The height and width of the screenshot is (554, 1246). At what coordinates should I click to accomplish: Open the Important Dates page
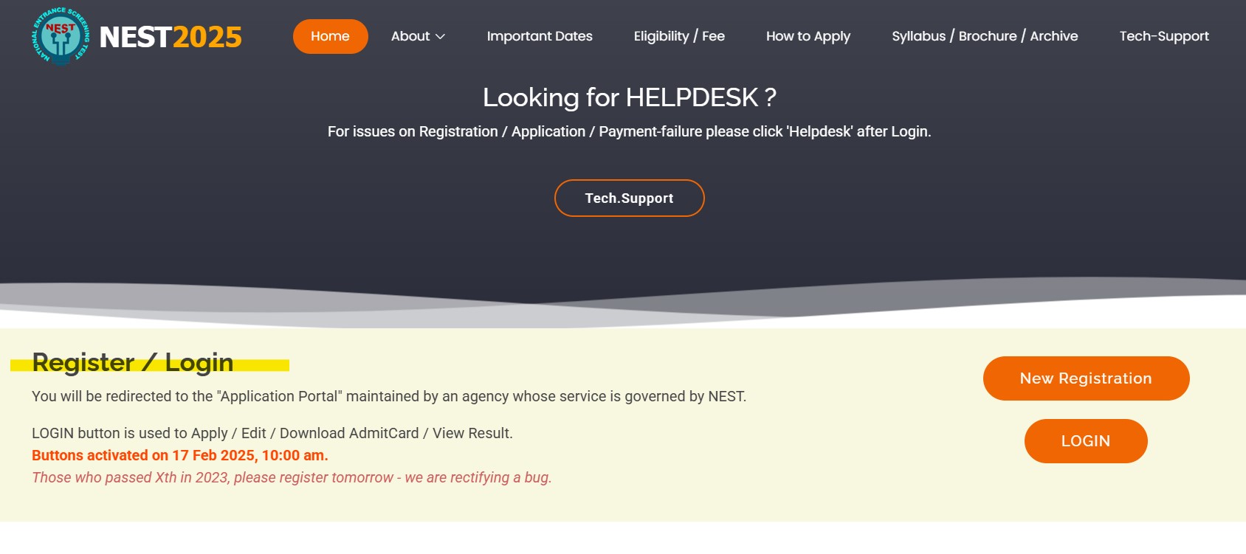click(x=540, y=36)
